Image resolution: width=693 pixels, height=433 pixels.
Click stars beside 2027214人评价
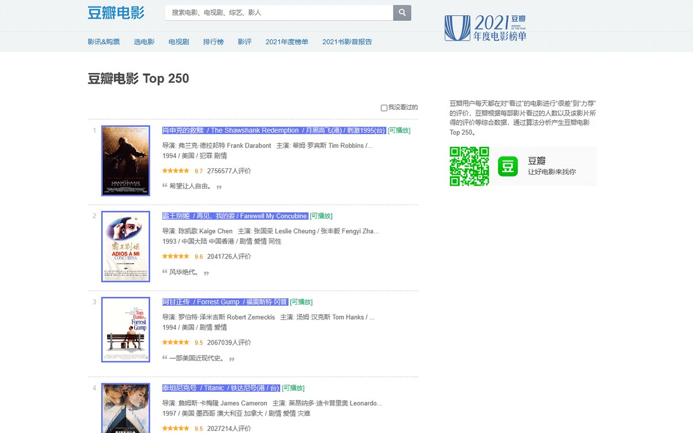click(176, 428)
